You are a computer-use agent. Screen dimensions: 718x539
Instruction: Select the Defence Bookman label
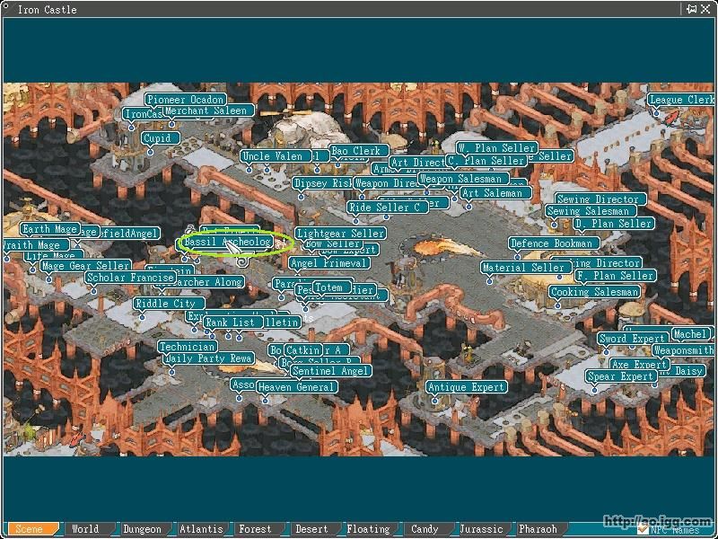pos(555,243)
